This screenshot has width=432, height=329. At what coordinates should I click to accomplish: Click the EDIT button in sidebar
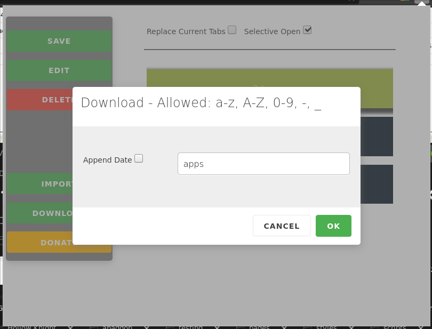59,70
